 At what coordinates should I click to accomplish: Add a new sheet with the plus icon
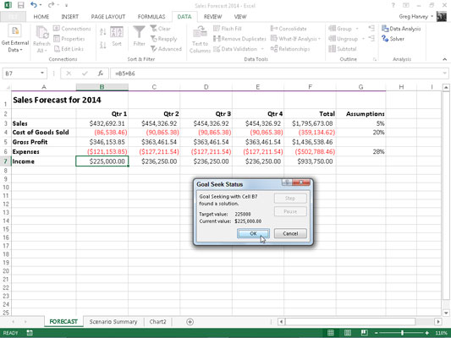[190, 322]
